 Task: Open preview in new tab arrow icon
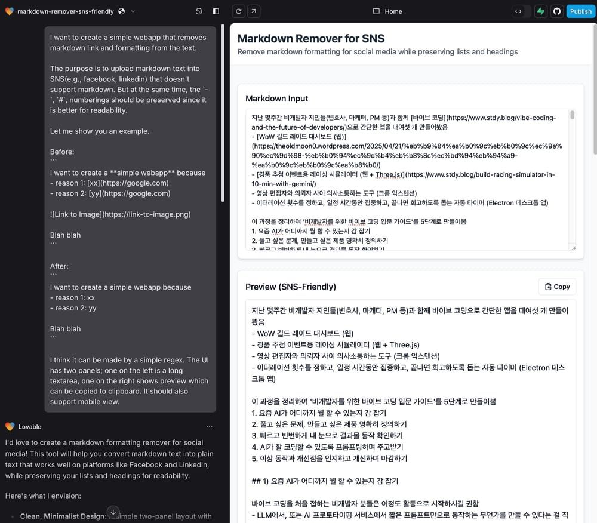(254, 11)
